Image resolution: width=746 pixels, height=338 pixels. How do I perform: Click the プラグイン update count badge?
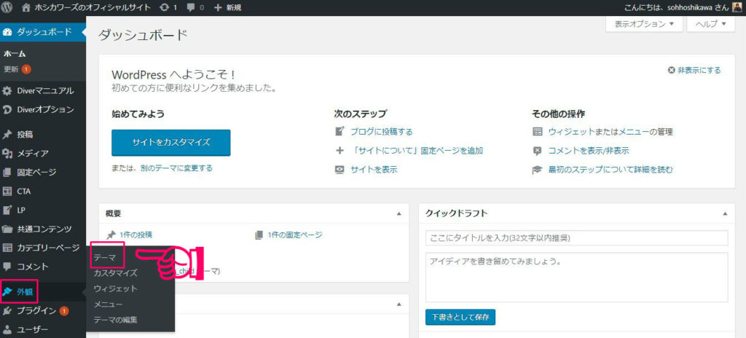[64, 311]
